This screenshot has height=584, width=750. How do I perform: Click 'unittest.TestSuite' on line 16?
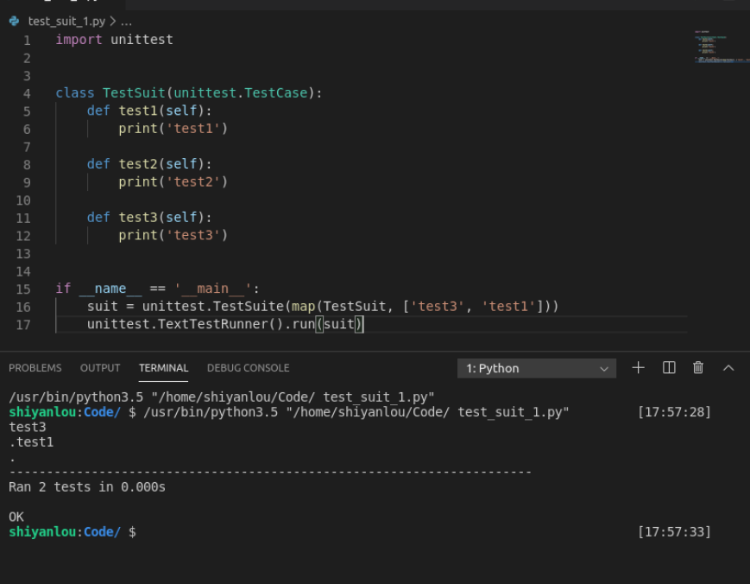[x=213, y=307]
